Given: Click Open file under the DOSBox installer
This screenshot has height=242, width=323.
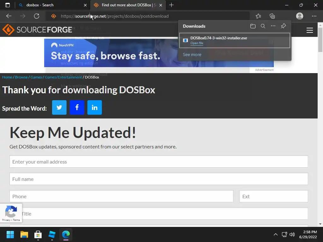Looking at the screenshot, I should pyautogui.click(x=197, y=43).
